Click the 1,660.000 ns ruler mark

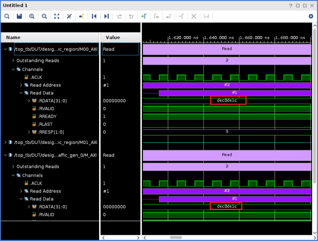[255, 38]
